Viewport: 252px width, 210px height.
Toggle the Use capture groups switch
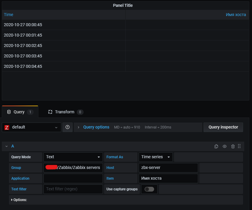[x=149, y=189]
